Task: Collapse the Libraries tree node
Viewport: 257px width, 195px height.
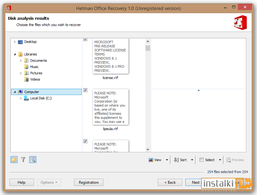Action: pos(15,54)
